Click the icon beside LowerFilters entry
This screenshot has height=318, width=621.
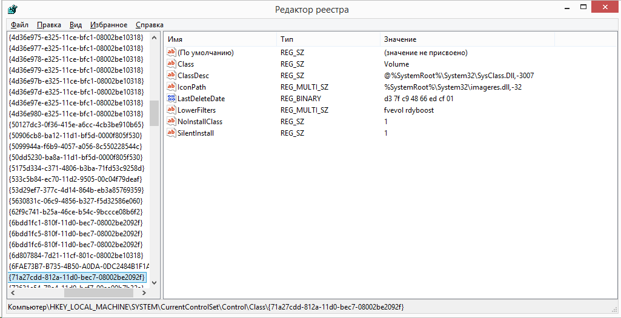171,110
